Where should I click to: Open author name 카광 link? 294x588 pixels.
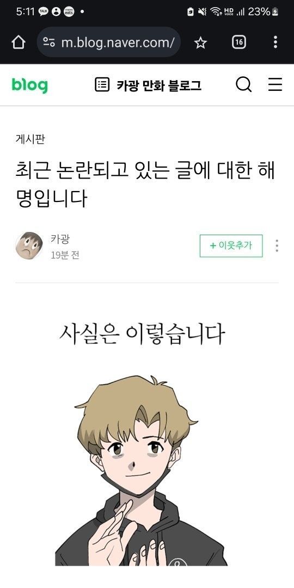click(x=60, y=239)
